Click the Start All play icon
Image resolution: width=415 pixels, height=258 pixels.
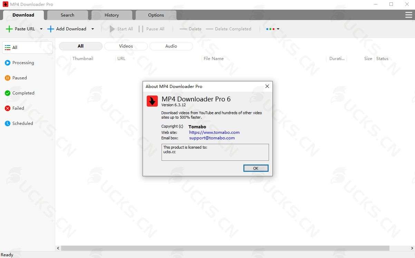pyautogui.click(x=112, y=29)
